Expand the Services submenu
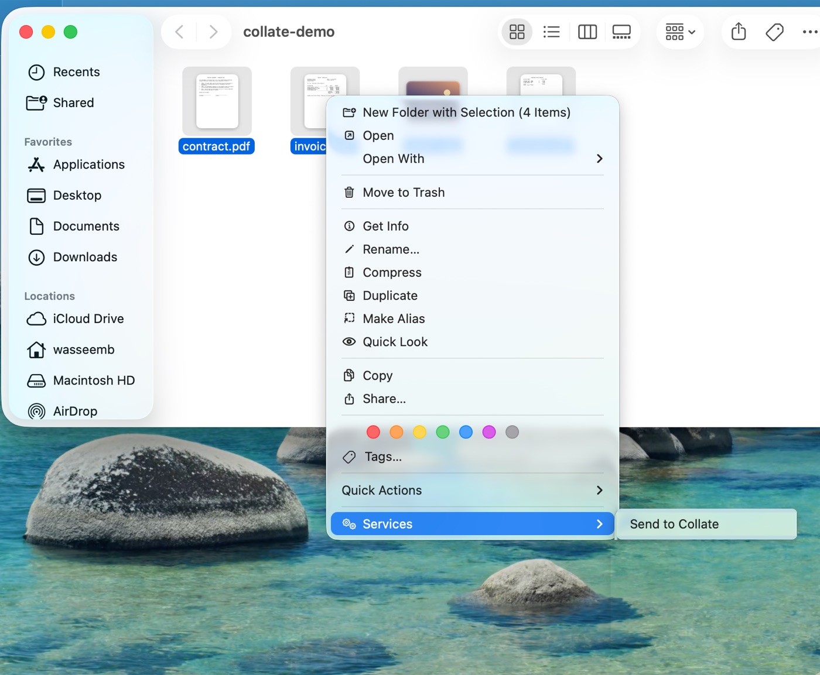Viewport: 820px width, 675px height. pos(473,524)
